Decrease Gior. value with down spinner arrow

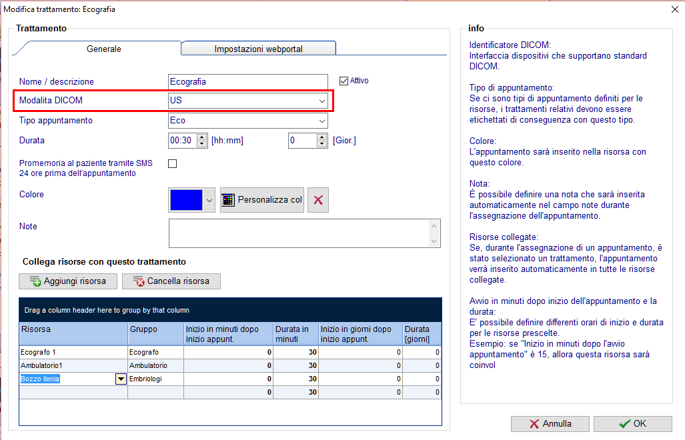click(322, 144)
